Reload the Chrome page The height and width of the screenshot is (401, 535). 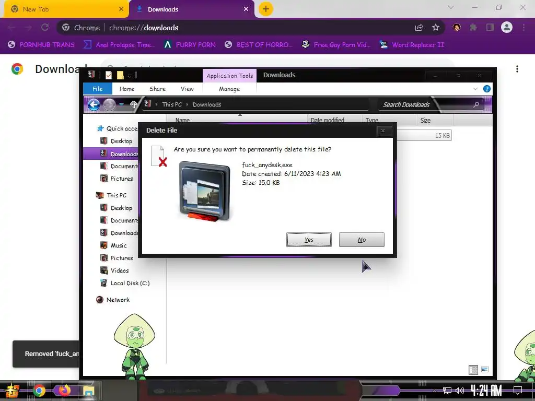coord(45,28)
